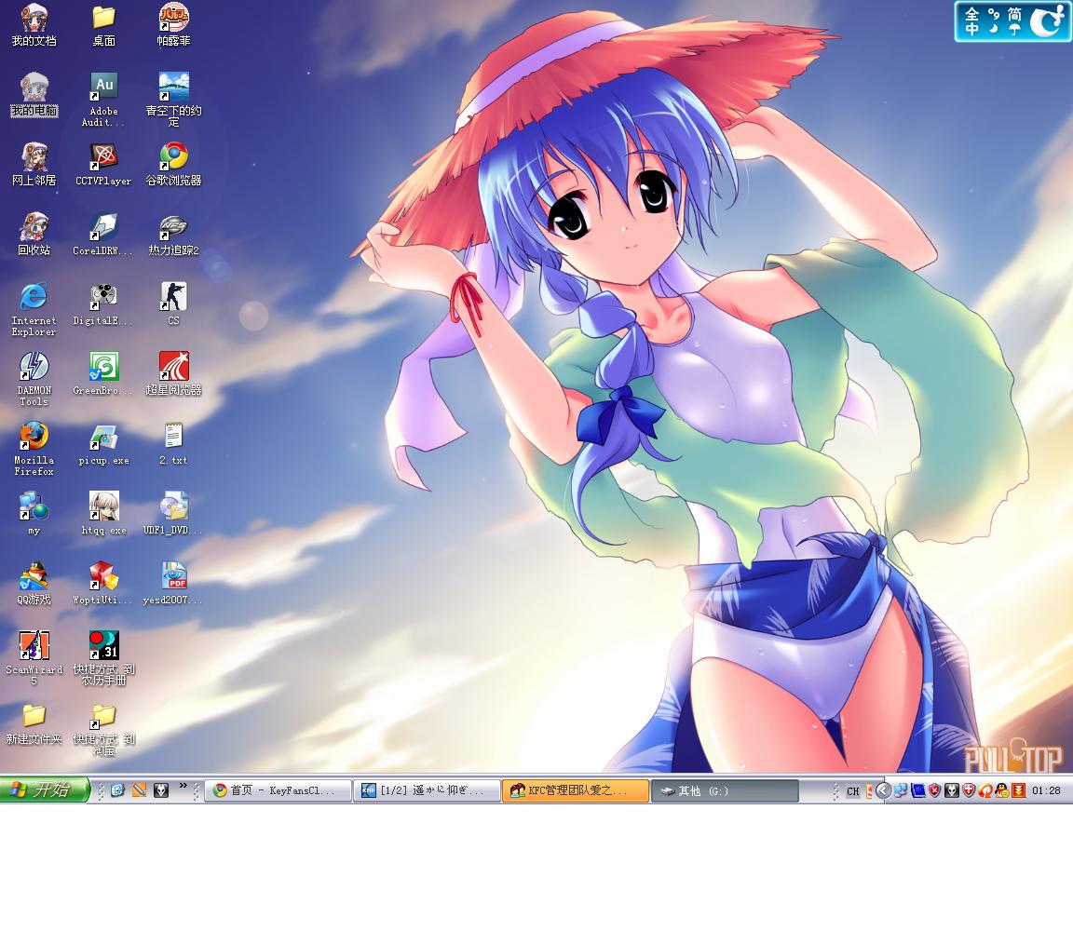Switch to the [1/2] 遥かに仰ぎ... player window
The width and height of the screenshot is (1073, 931).
tap(427, 790)
